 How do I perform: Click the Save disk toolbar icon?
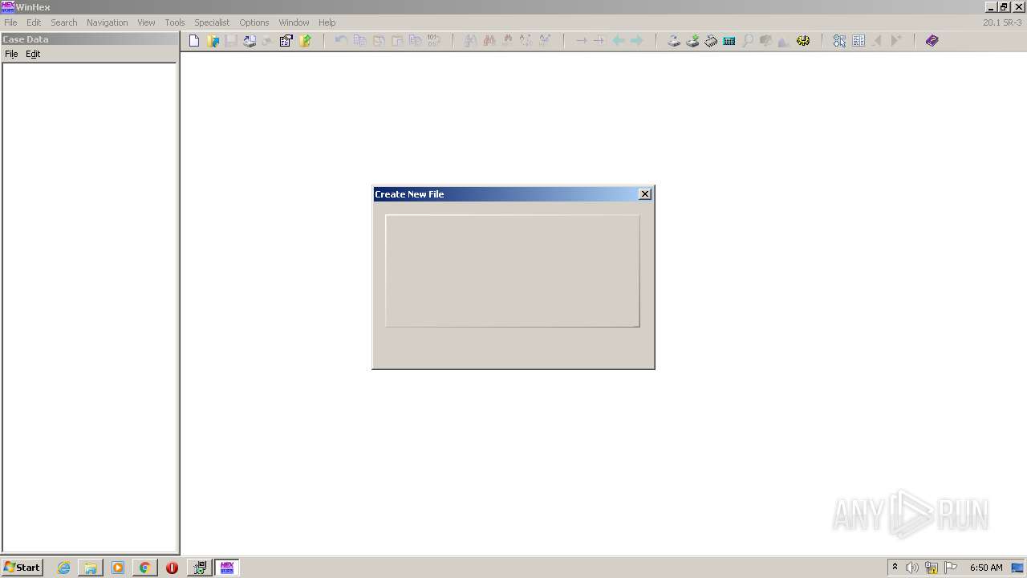pos(231,41)
